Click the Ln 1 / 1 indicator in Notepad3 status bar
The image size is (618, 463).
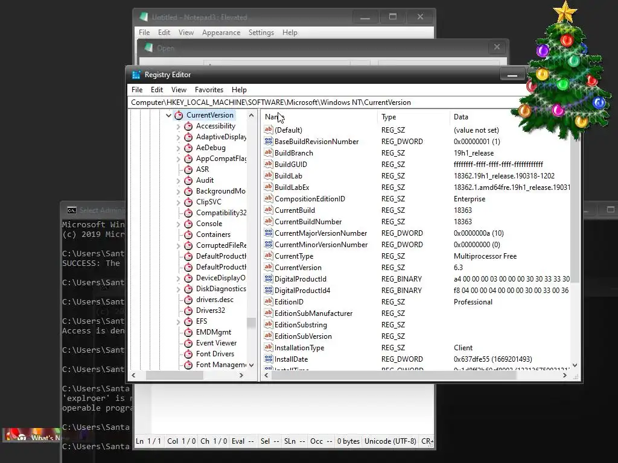[148, 441]
